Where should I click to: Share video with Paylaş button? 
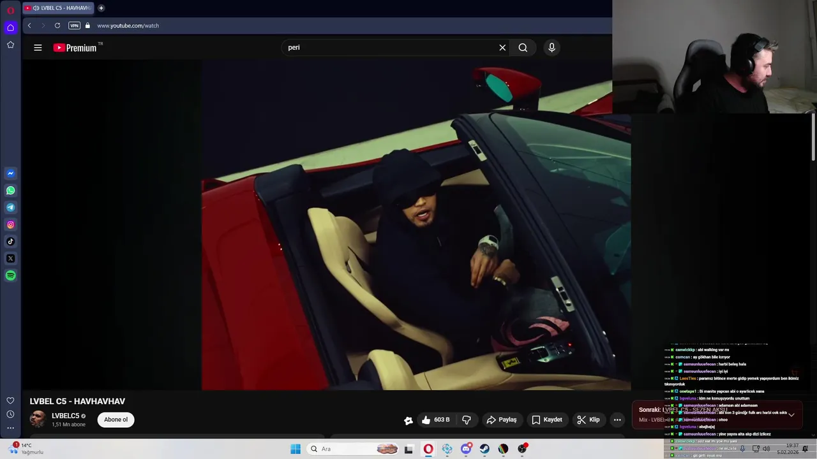(502, 419)
